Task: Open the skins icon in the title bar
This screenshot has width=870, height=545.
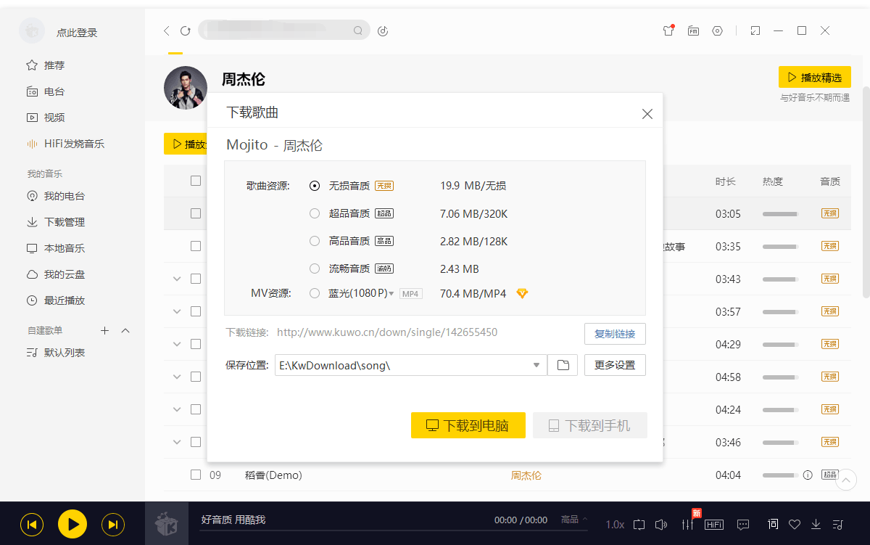Action: tap(667, 30)
